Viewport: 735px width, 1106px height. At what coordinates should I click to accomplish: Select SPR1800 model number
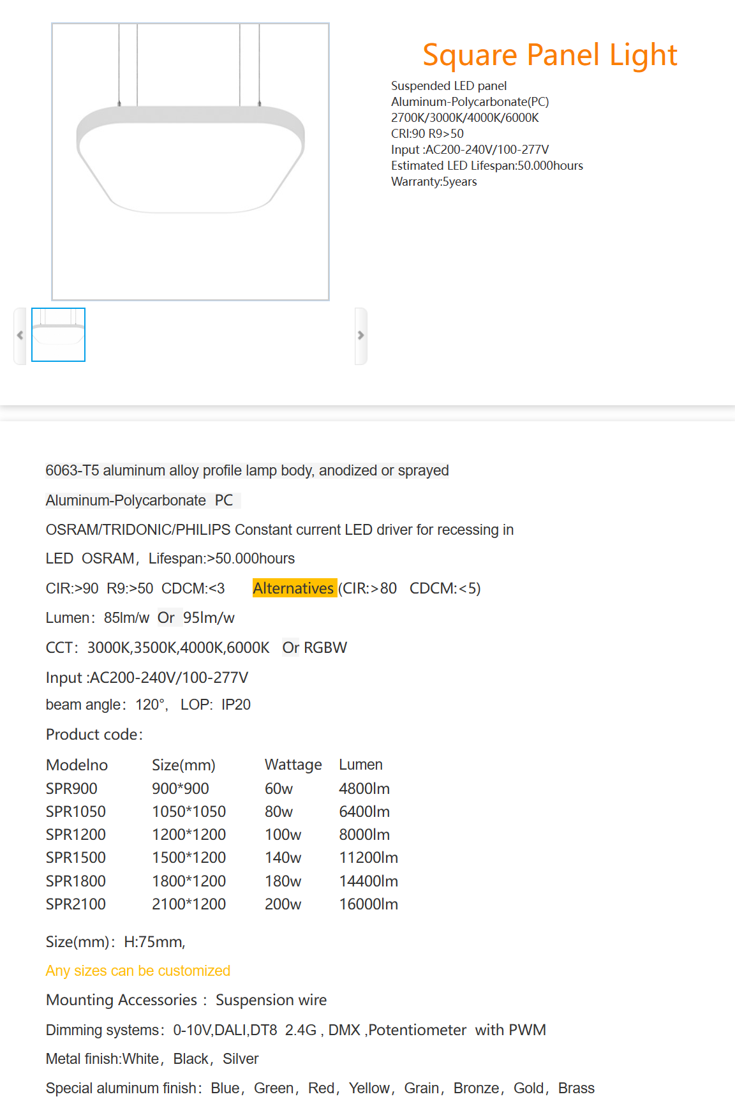coord(76,881)
